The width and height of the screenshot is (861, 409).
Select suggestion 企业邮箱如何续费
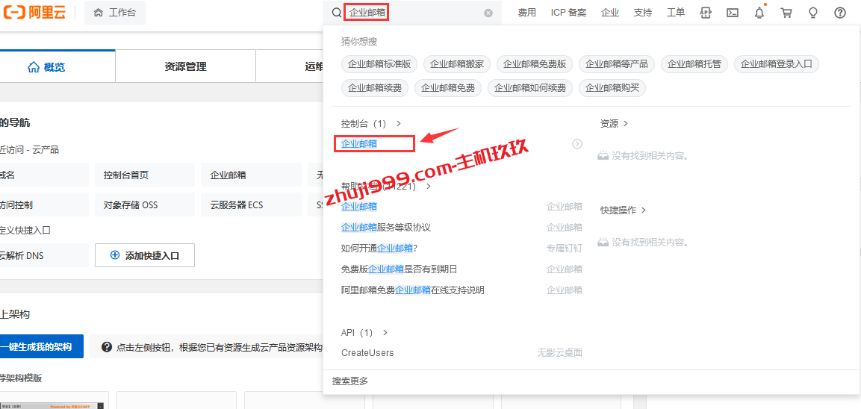click(x=530, y=87)
